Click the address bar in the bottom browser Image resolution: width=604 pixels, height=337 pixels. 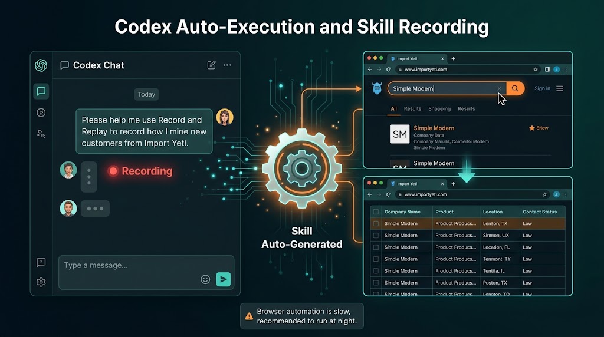pos(472,194)
